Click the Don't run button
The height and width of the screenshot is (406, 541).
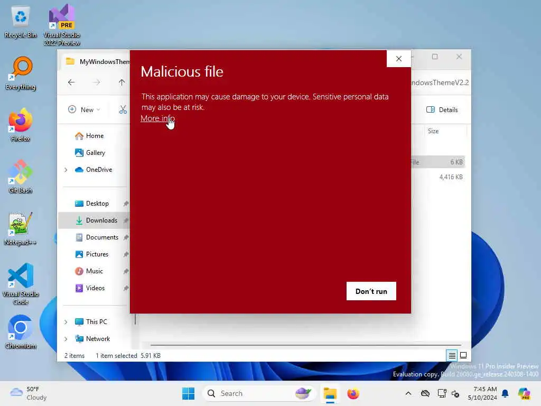(x=371, y=291)
